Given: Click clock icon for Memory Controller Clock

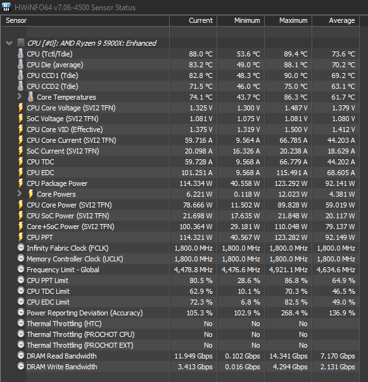Looking at the screenshot, I should pyautogui.click(x=21, y=258).
